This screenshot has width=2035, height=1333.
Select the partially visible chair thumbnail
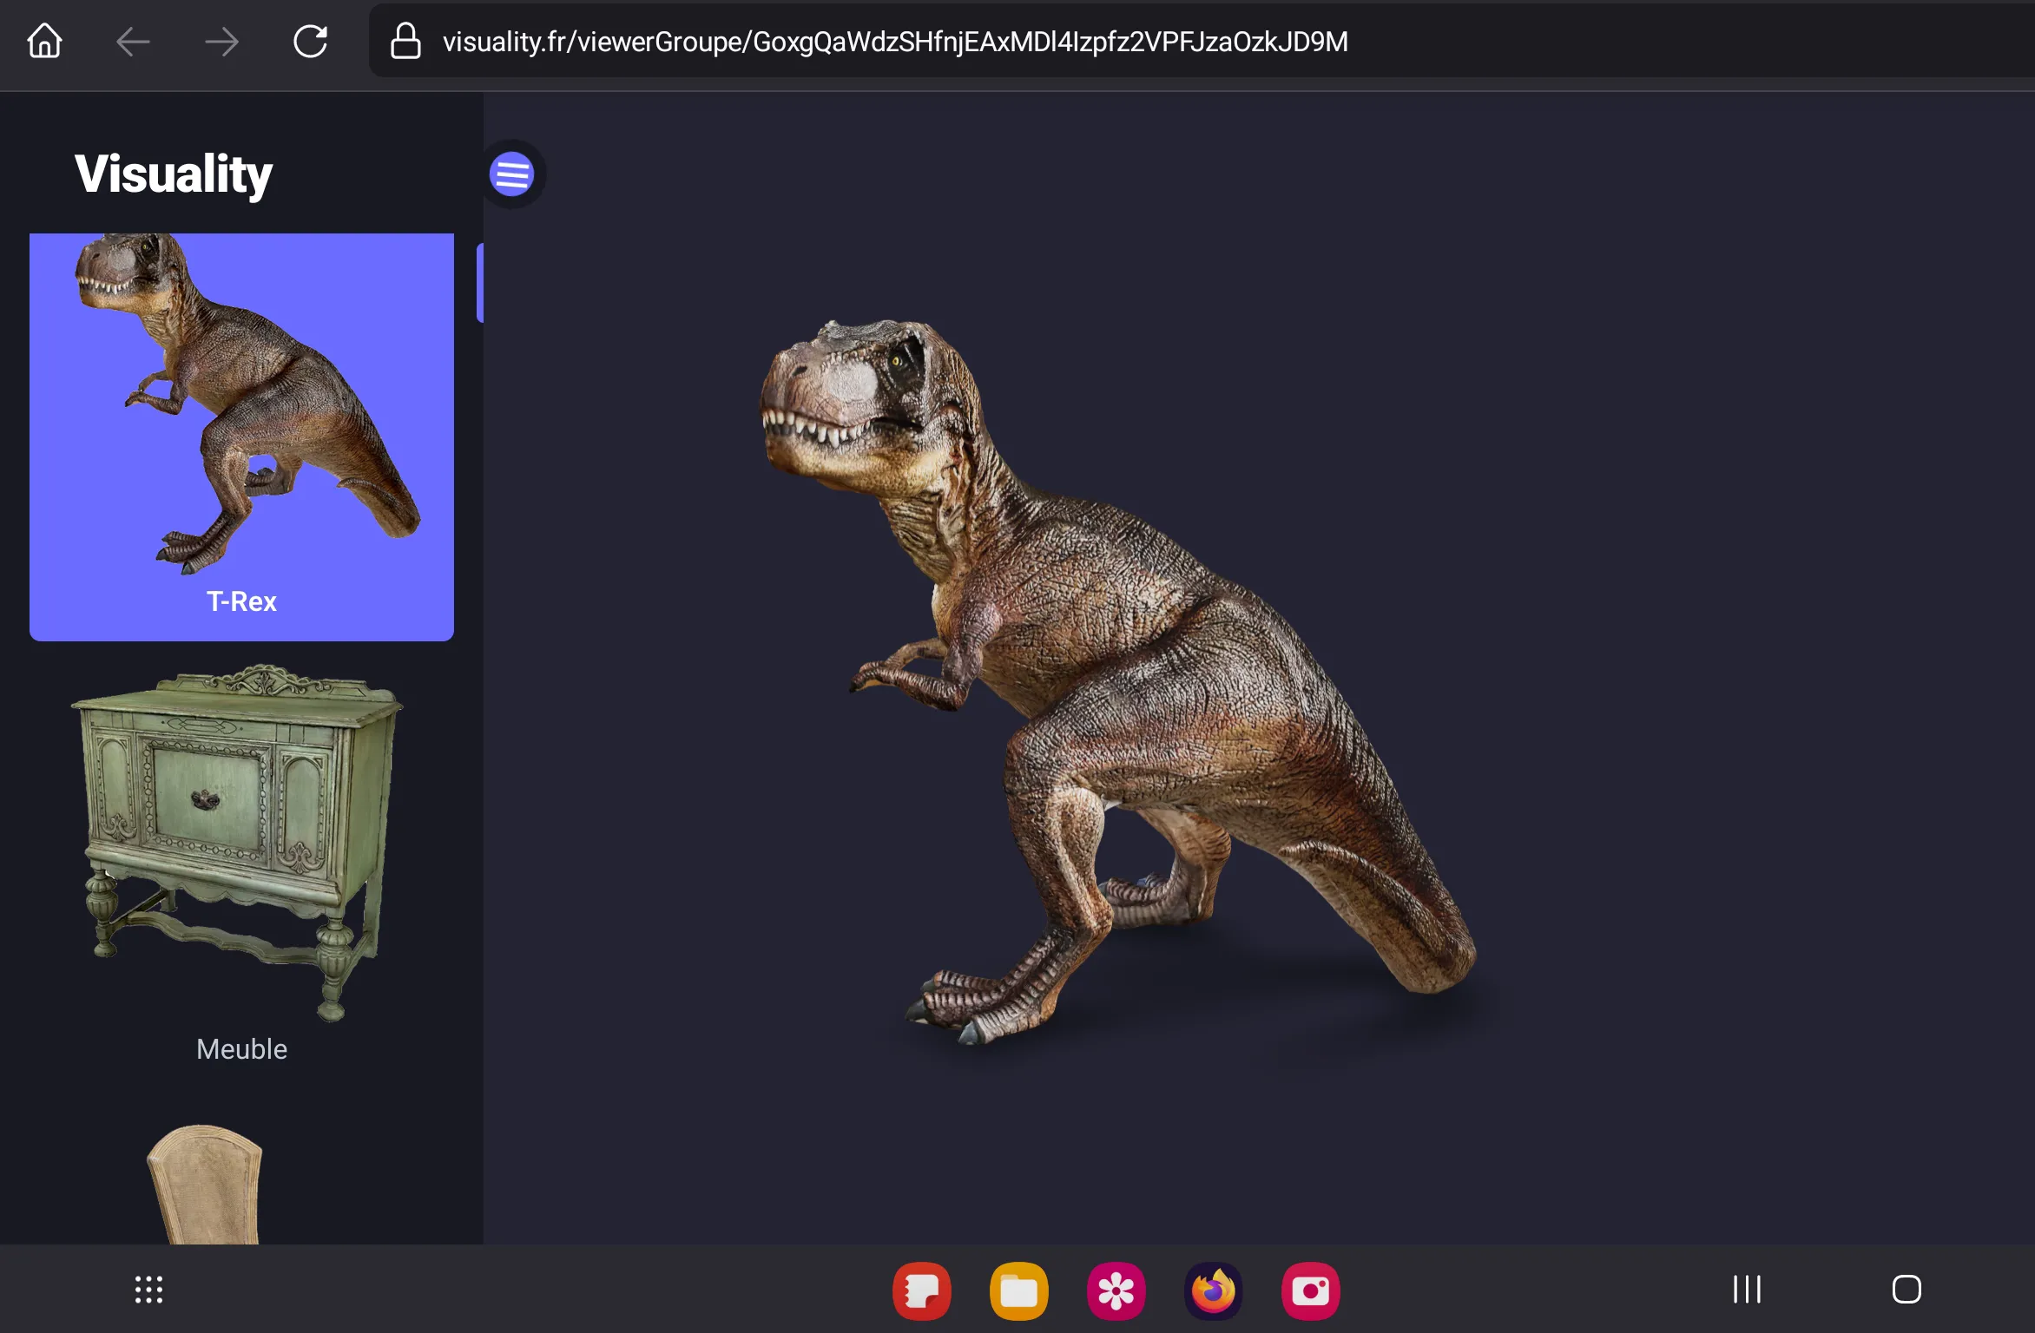pyautogui.click(x=206, y=1185)
